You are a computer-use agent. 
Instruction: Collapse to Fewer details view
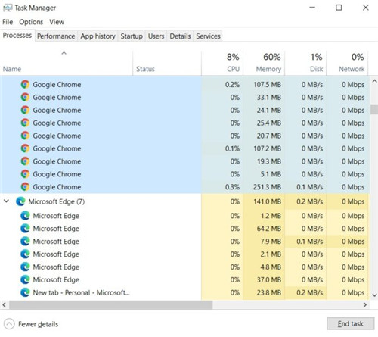click(x=31, y=324)
